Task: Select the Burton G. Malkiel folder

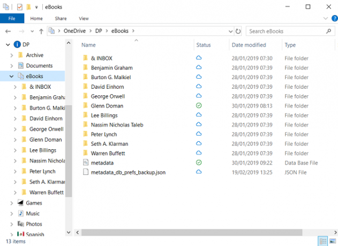Action: [111, 77]
